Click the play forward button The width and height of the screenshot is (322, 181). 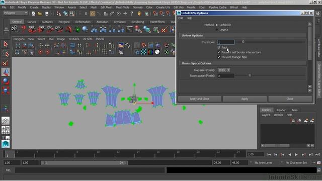pyautogui.click(x=296, y=155)
